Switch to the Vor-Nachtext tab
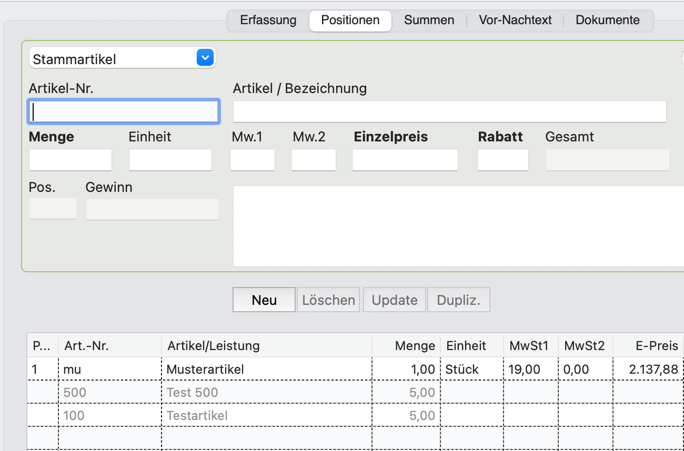Screen dimensions: 684x451 pos(515,20)
